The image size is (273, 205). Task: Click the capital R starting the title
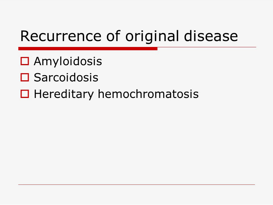point(25,36)
